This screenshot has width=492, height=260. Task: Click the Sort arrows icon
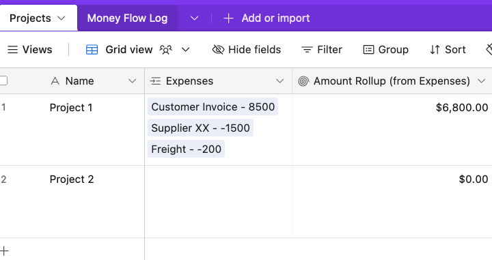point(435,50)
